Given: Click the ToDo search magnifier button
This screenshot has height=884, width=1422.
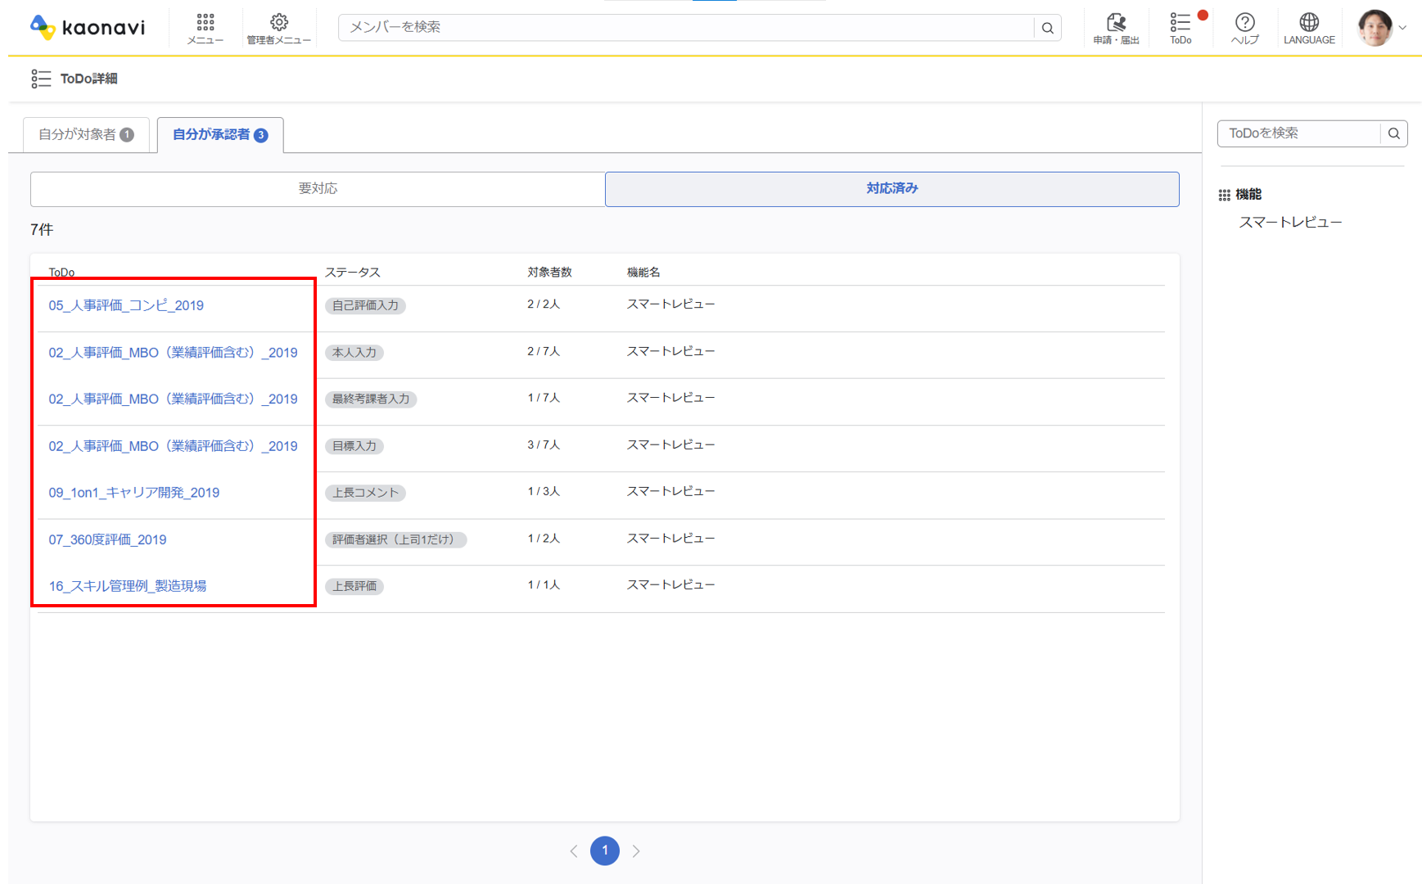Looking at the screenshot, I should pyautogui.click(x=1393, y=133).
